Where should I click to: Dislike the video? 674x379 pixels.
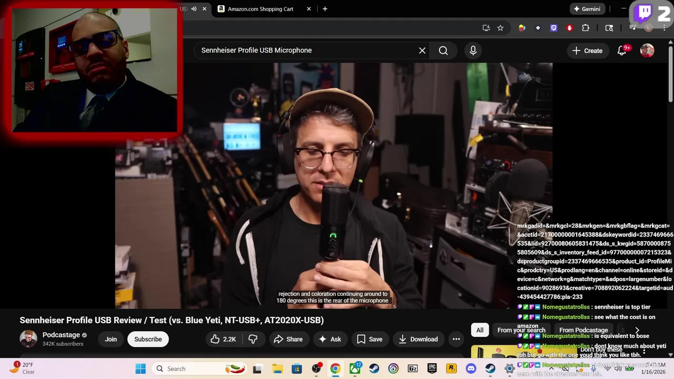click(x=253, y=339)
